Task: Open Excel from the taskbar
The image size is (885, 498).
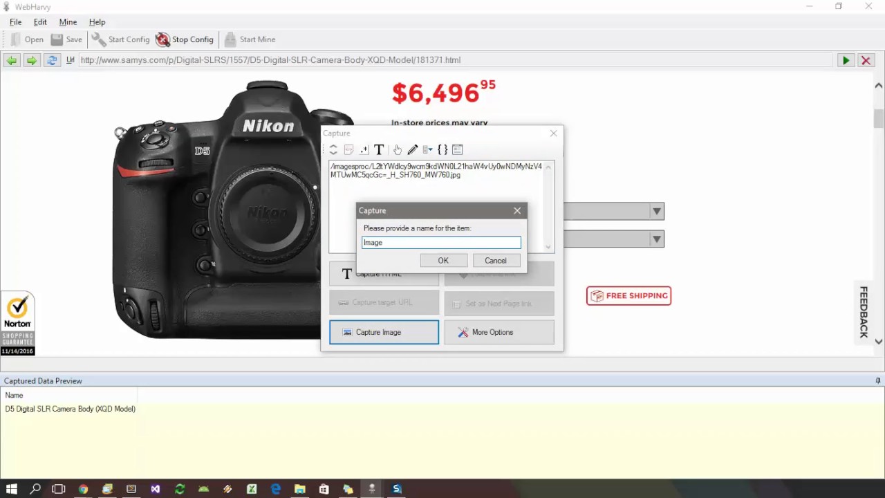Action: 252,489
